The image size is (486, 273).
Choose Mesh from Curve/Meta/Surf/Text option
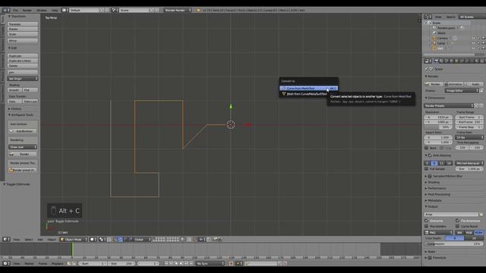tap(307, 94)
